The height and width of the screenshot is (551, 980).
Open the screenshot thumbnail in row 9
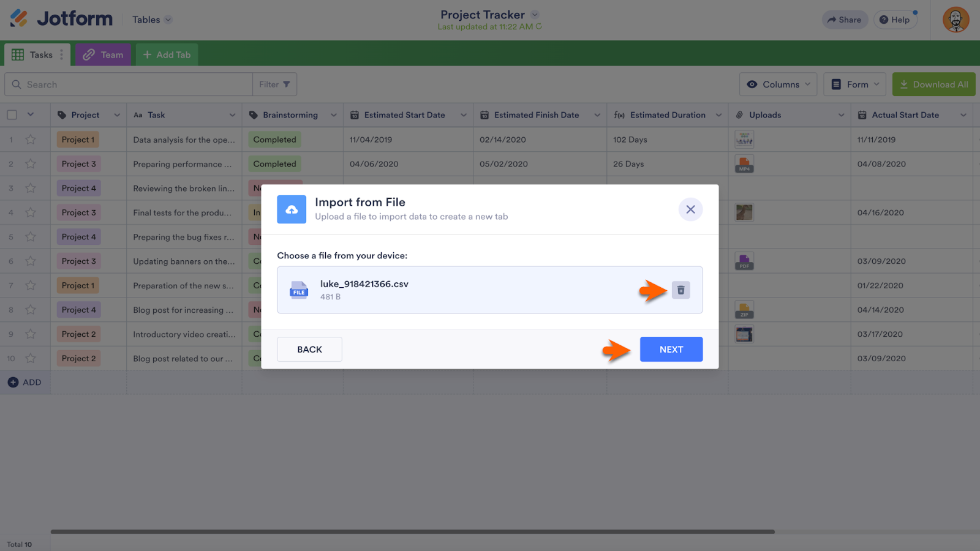[x=744, y=334]
